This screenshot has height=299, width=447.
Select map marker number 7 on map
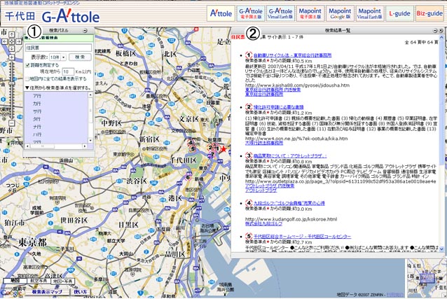click(212, 155)
